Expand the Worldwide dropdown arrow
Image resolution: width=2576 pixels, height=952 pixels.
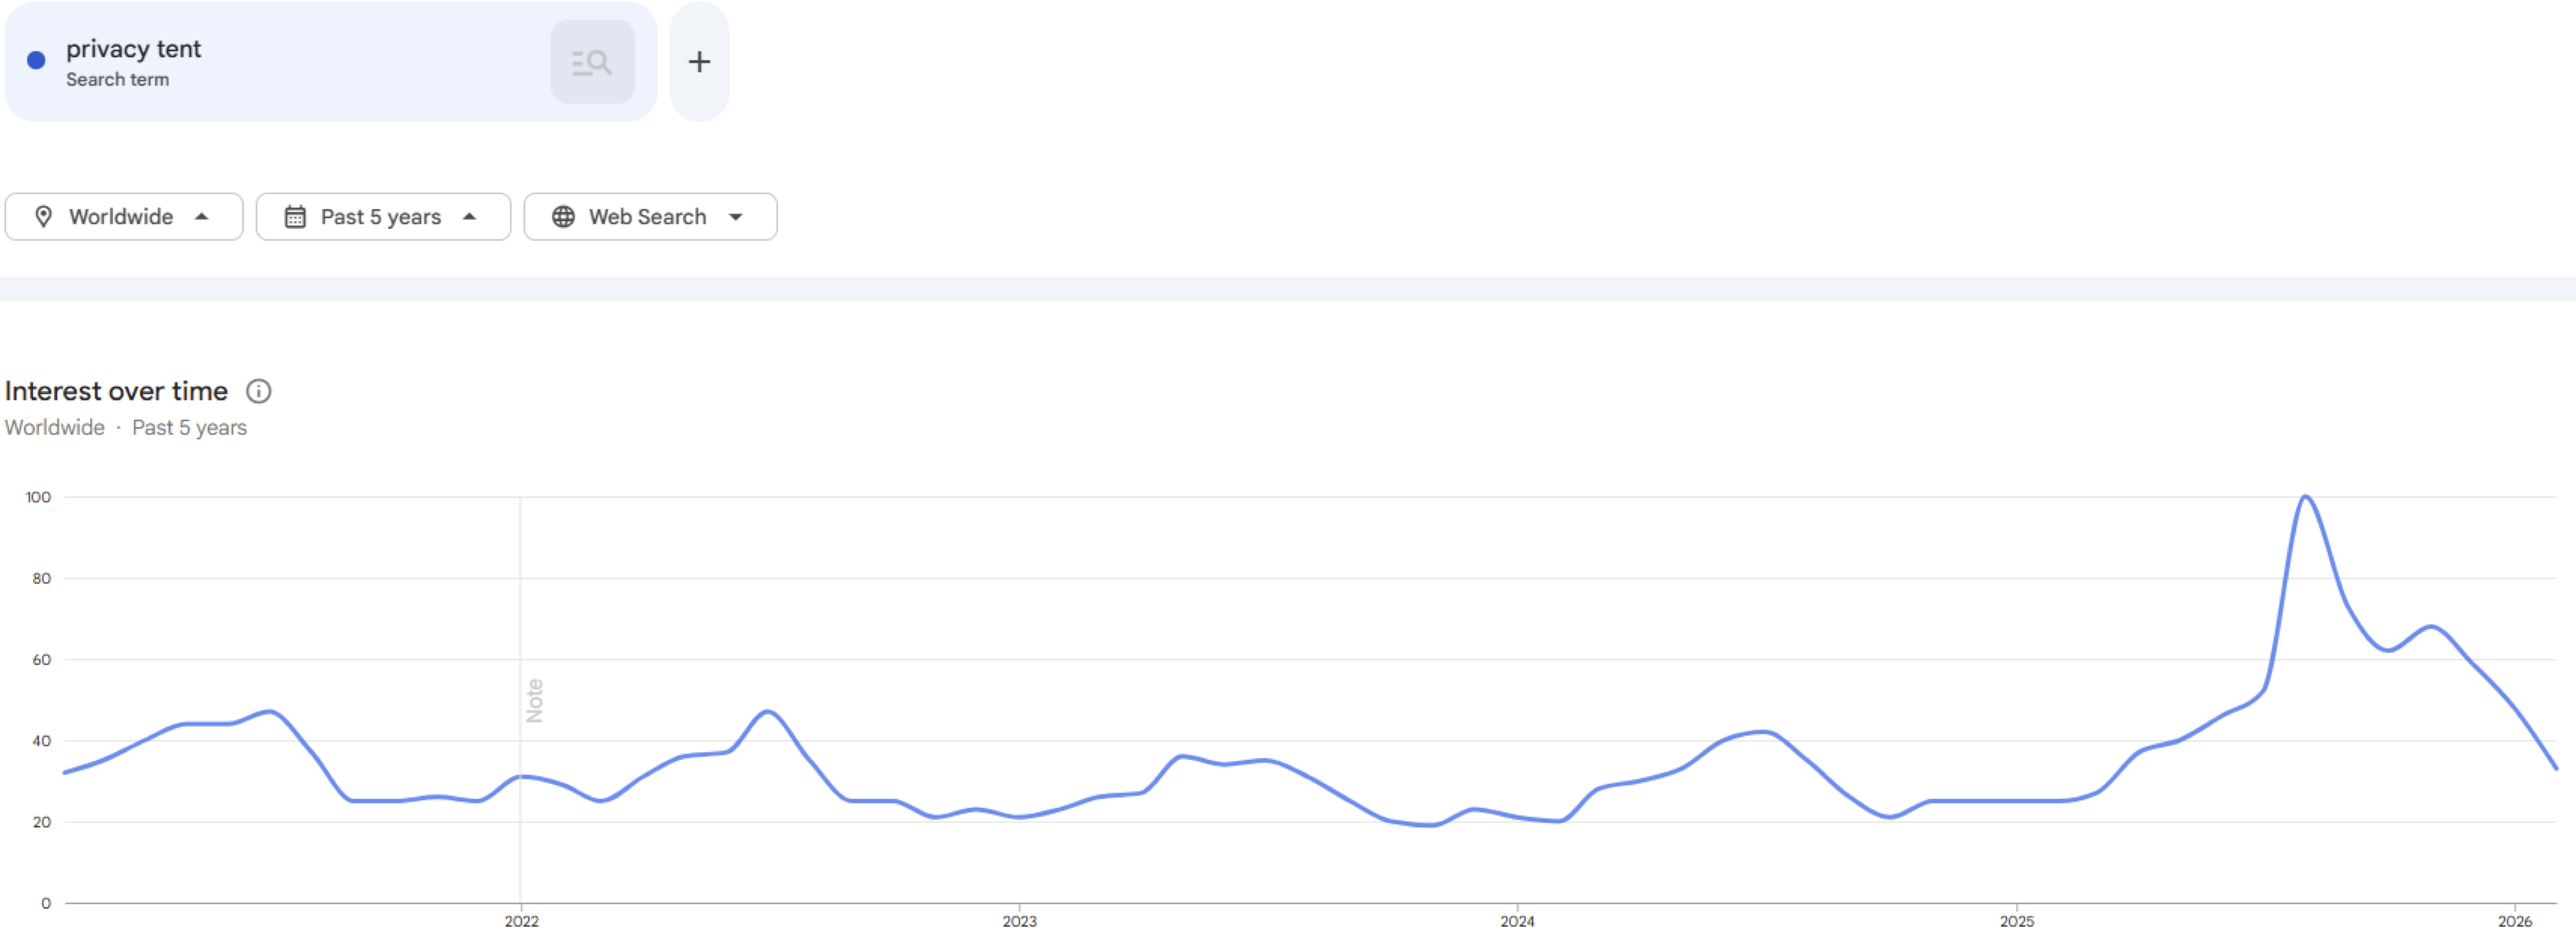point(202,217)
